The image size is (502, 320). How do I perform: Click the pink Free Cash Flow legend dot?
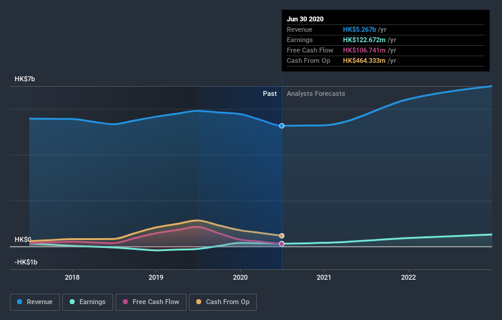(125, 302)
